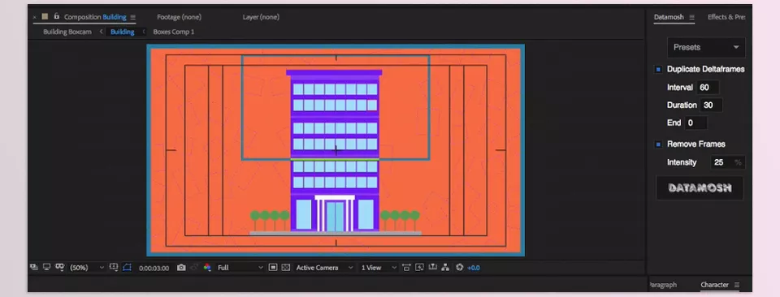780x297 pixels.
Task: Open grid and guide options icon
Action: [114, 267]
